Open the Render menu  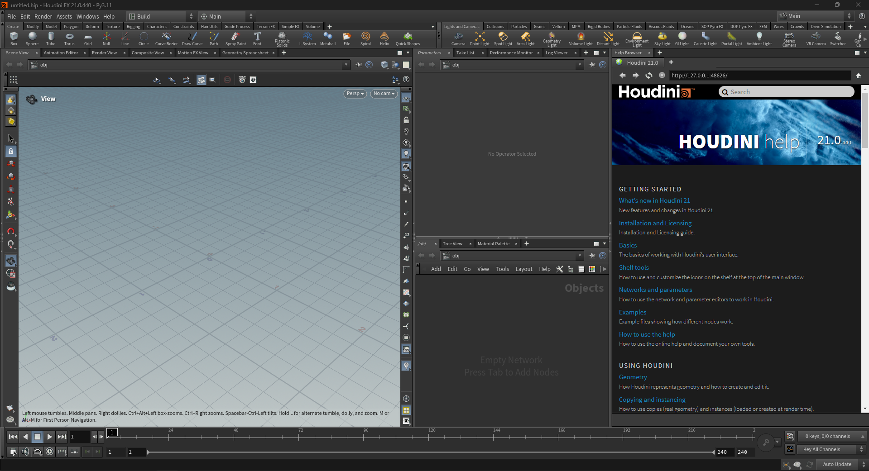point(43,16)
